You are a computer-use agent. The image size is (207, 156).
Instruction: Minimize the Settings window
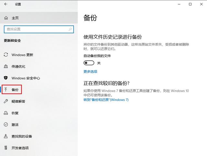pos(179,4)
